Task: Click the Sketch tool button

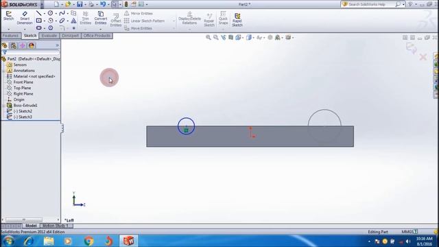Action: (x=8, y=16)
